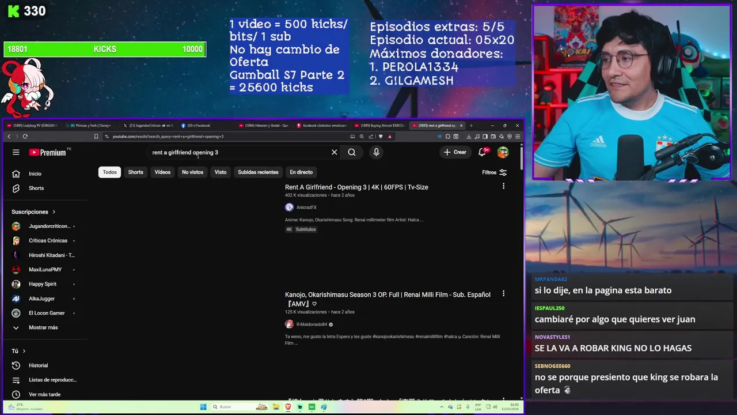
Task: Expand the Suscripciones section chevron
Action: tap(54, 212)
